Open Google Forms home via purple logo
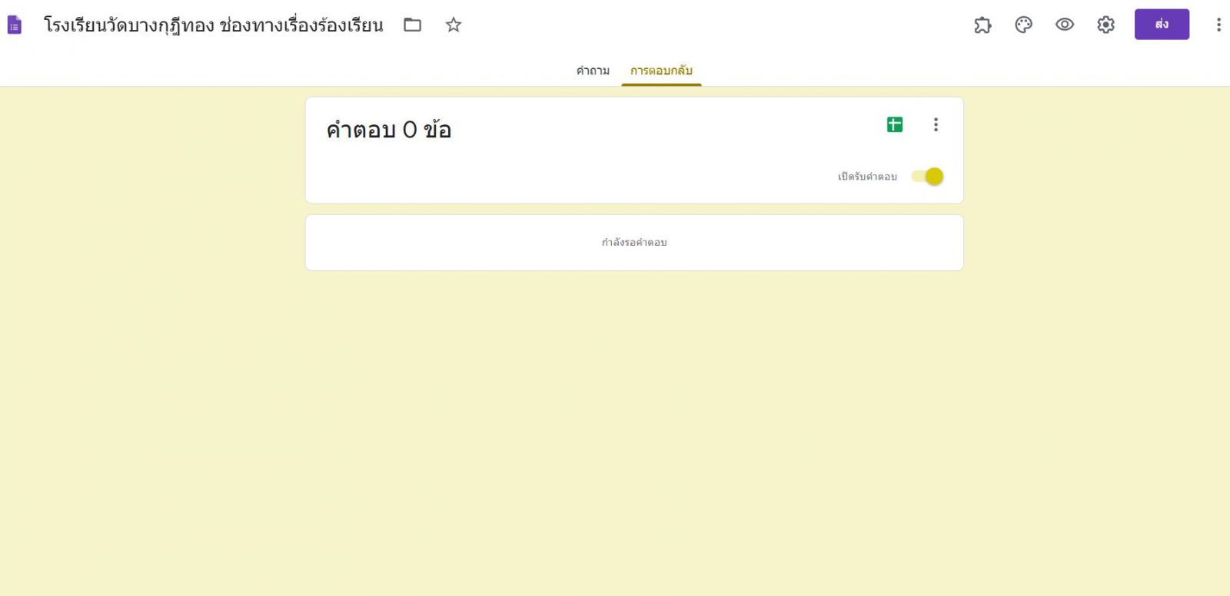The height and width of the screenshot is (596, 1230). [x=15, y=25]
